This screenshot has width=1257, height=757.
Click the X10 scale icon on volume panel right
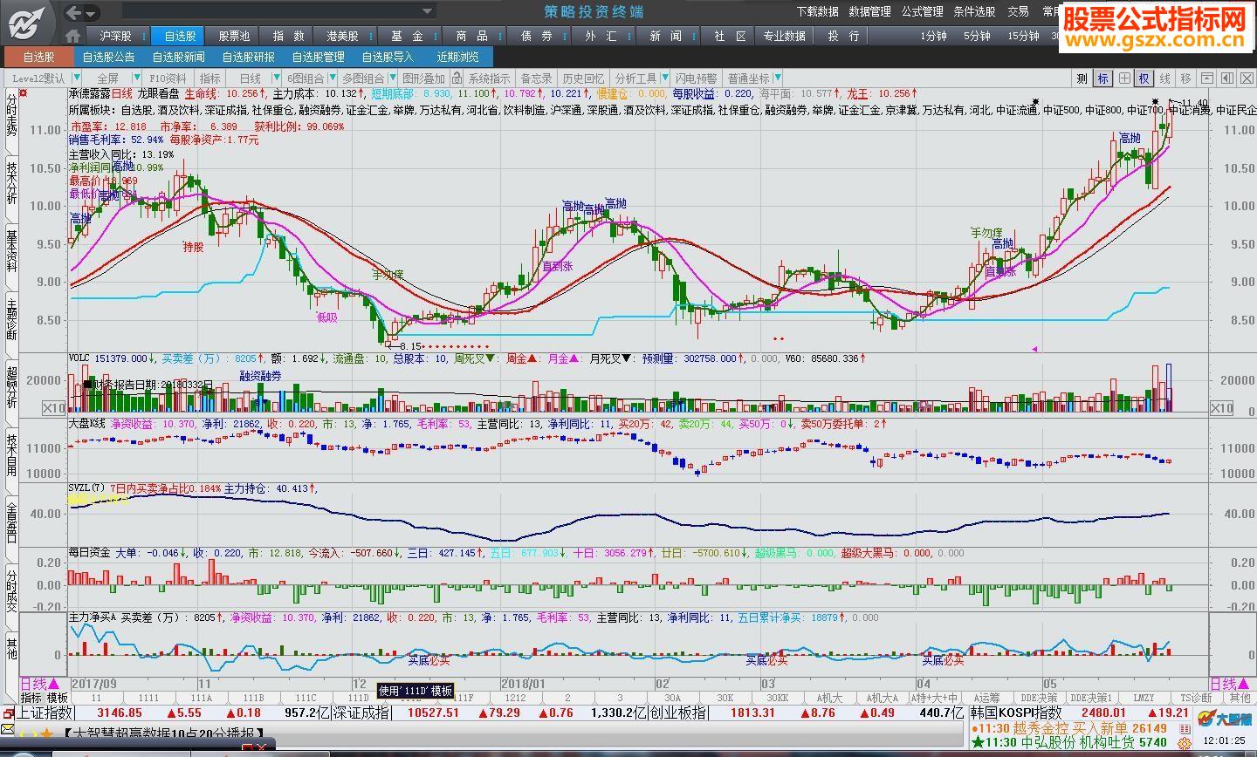click(x=1222, y=408)
